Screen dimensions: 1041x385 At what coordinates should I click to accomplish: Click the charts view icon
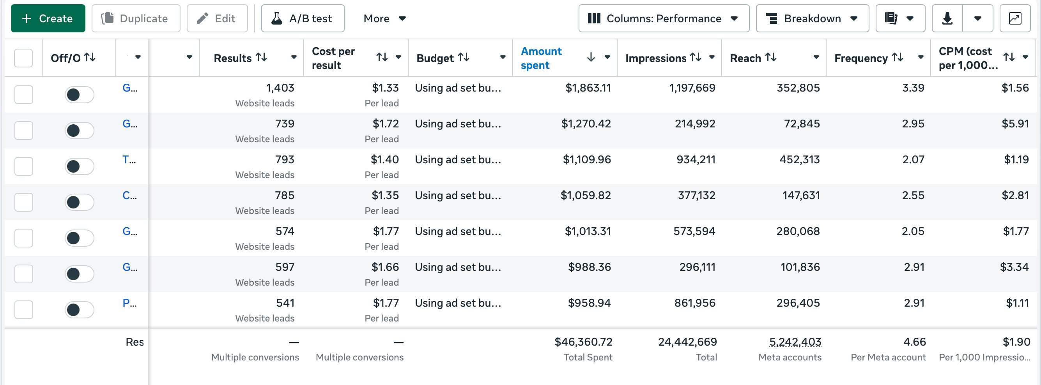point(1015,19)
